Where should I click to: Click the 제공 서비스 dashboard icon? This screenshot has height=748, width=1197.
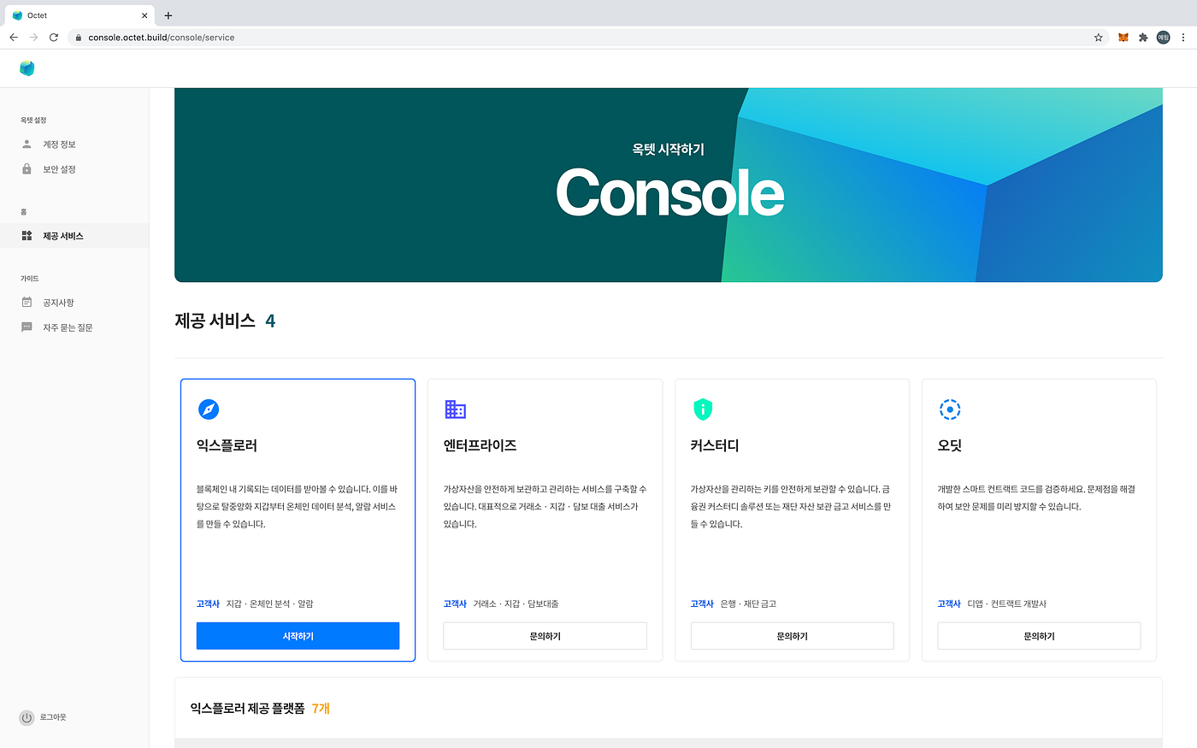[27, 236]
